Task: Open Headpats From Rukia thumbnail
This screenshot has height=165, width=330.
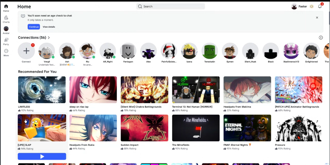Action: tap(93, 128)
